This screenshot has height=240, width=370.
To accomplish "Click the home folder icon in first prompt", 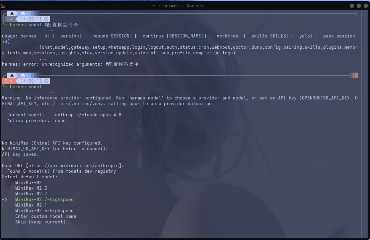I will pos(23,14).
